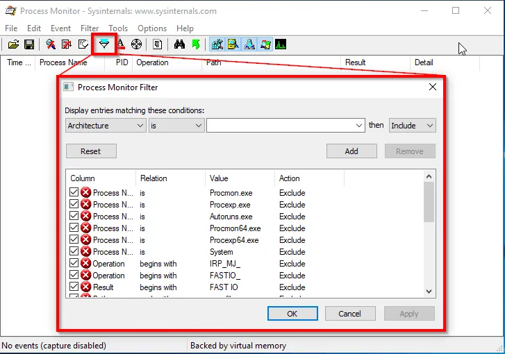
Task: Toggle Show Profiling Events graph icon
Action: click(x=281, y=44)
